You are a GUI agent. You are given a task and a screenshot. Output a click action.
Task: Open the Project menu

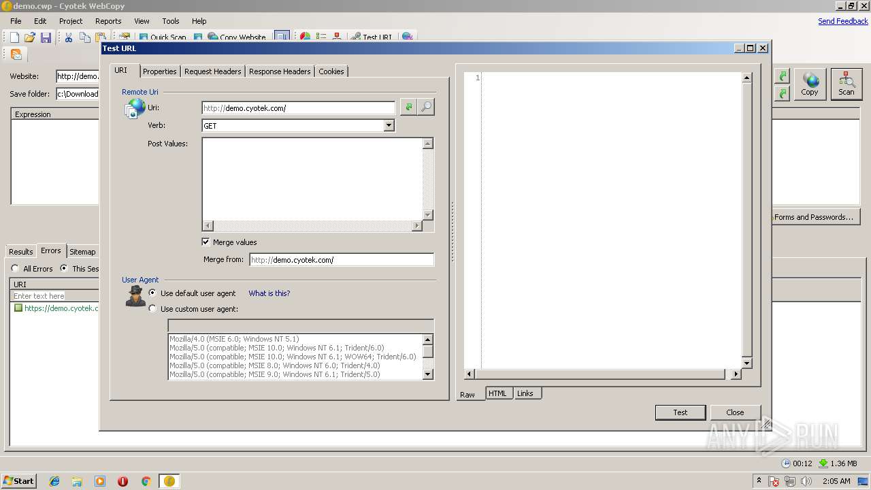[71, 21]
